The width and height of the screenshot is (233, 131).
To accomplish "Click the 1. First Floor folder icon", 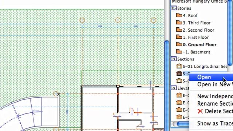I will pyautogui.click(x=179, y=37).
